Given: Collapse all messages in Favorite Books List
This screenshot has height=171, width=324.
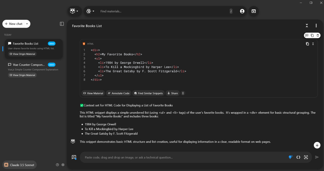Looking at the screenshot, I should pos(307,26).
